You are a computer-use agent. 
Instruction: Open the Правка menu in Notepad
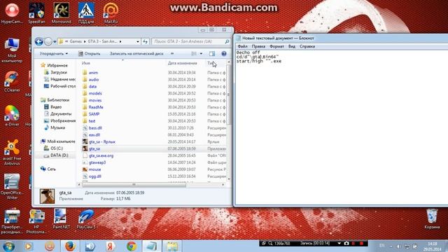pyautogui.click(x=258, y=46)
